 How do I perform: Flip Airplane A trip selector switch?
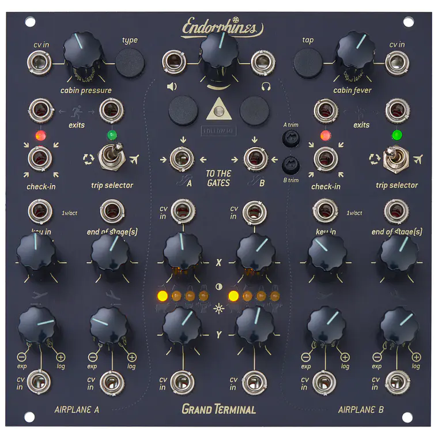pos(112,157)
